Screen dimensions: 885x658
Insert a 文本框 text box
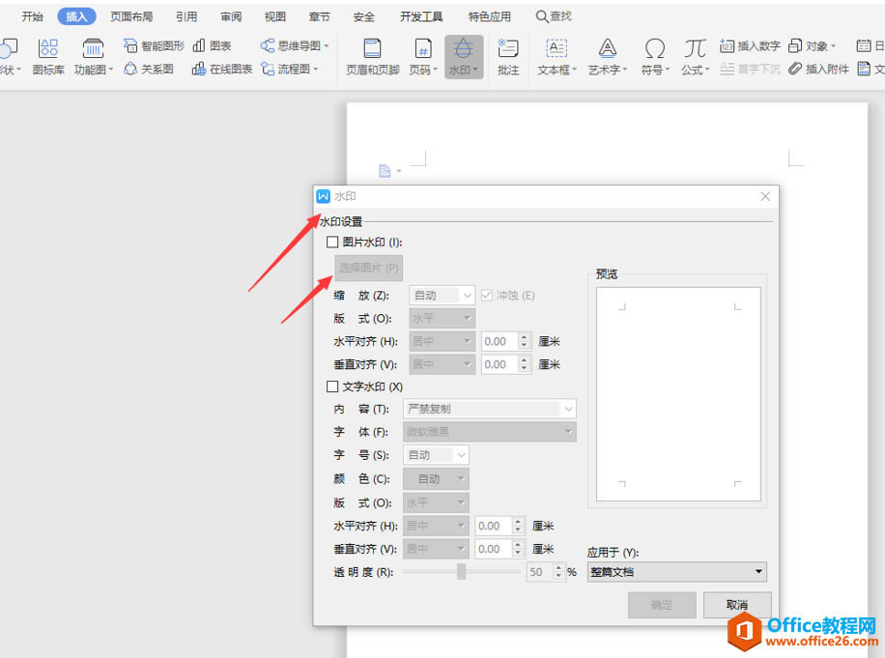click(x=557, y=57)
